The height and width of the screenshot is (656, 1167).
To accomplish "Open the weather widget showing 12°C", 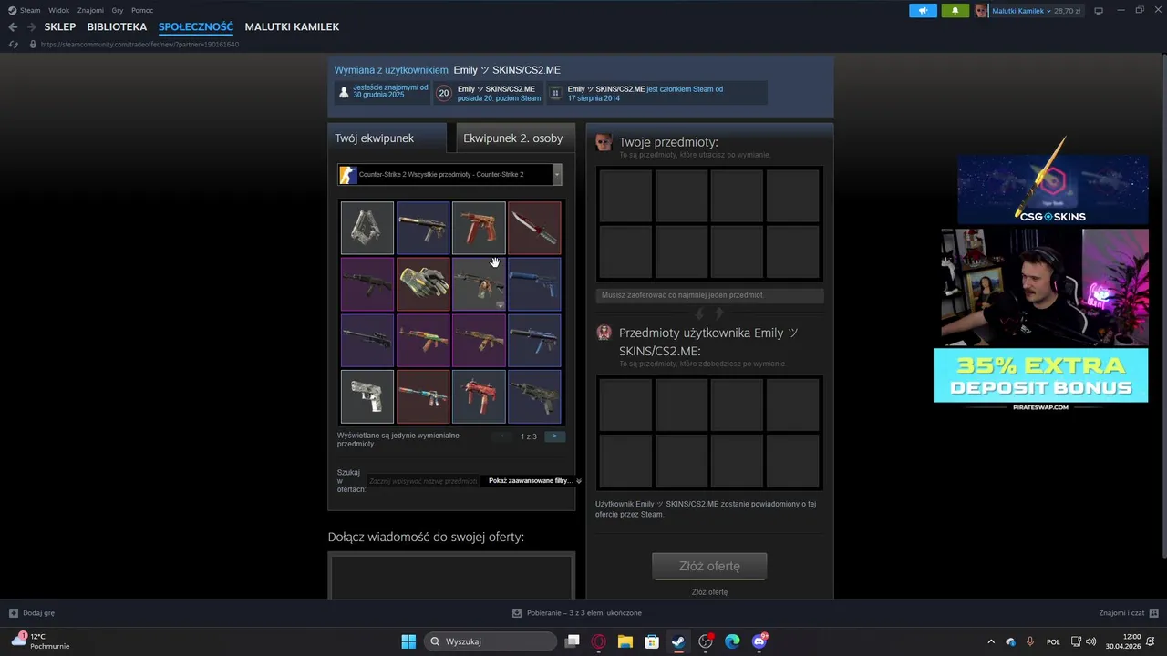I will coord(40,641).
